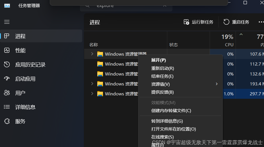Screen dimensions: 264x147
Task: Choose 重新启动(R) from the context menu
Action: (180, 68)
